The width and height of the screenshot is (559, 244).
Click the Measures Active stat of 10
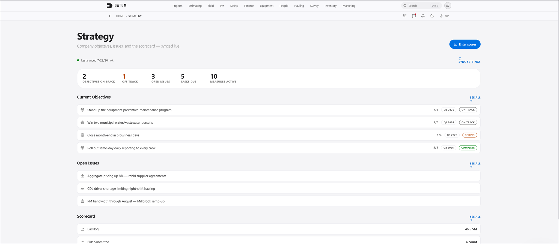click(x=214, y=76)
